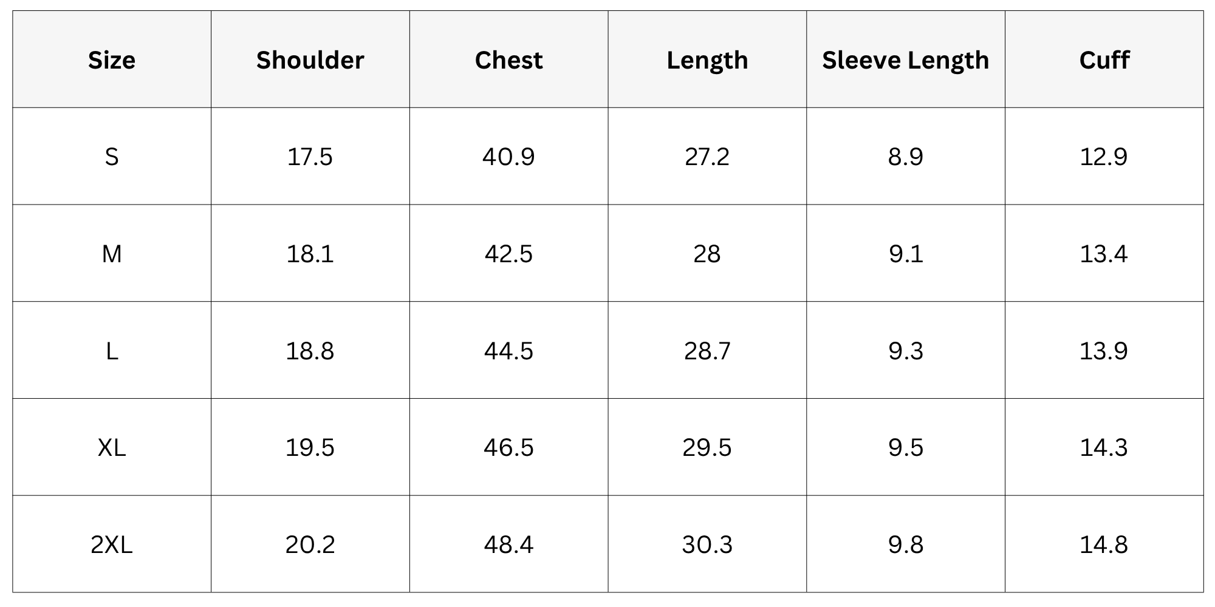Click the Length column header

coord(707,60)
